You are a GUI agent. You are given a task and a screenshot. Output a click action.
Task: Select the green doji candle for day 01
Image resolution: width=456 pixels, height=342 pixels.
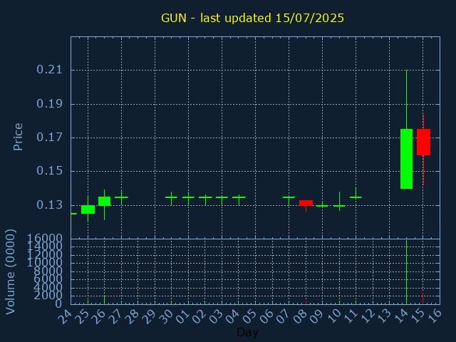point(188,197)
